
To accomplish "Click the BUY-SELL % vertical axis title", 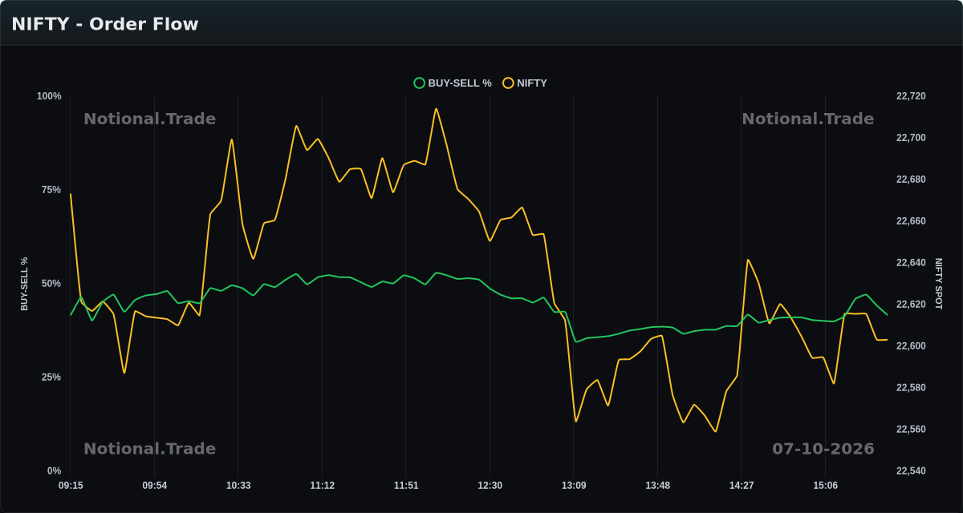I will pyautogui.click(x=24, y=284).
